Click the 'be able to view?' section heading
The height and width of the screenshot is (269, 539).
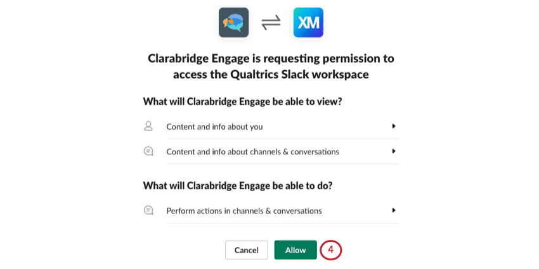pyautogui.click(x=242, y=102)
